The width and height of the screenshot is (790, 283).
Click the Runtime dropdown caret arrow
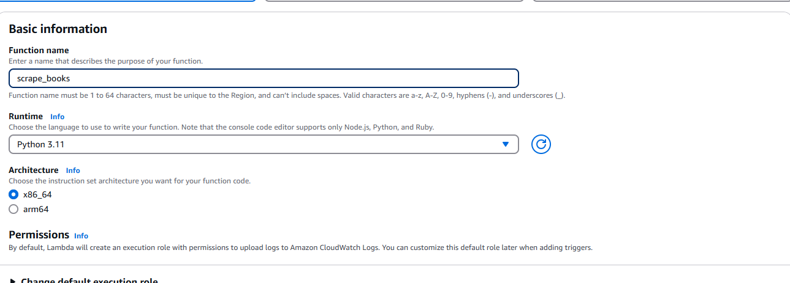506,144
